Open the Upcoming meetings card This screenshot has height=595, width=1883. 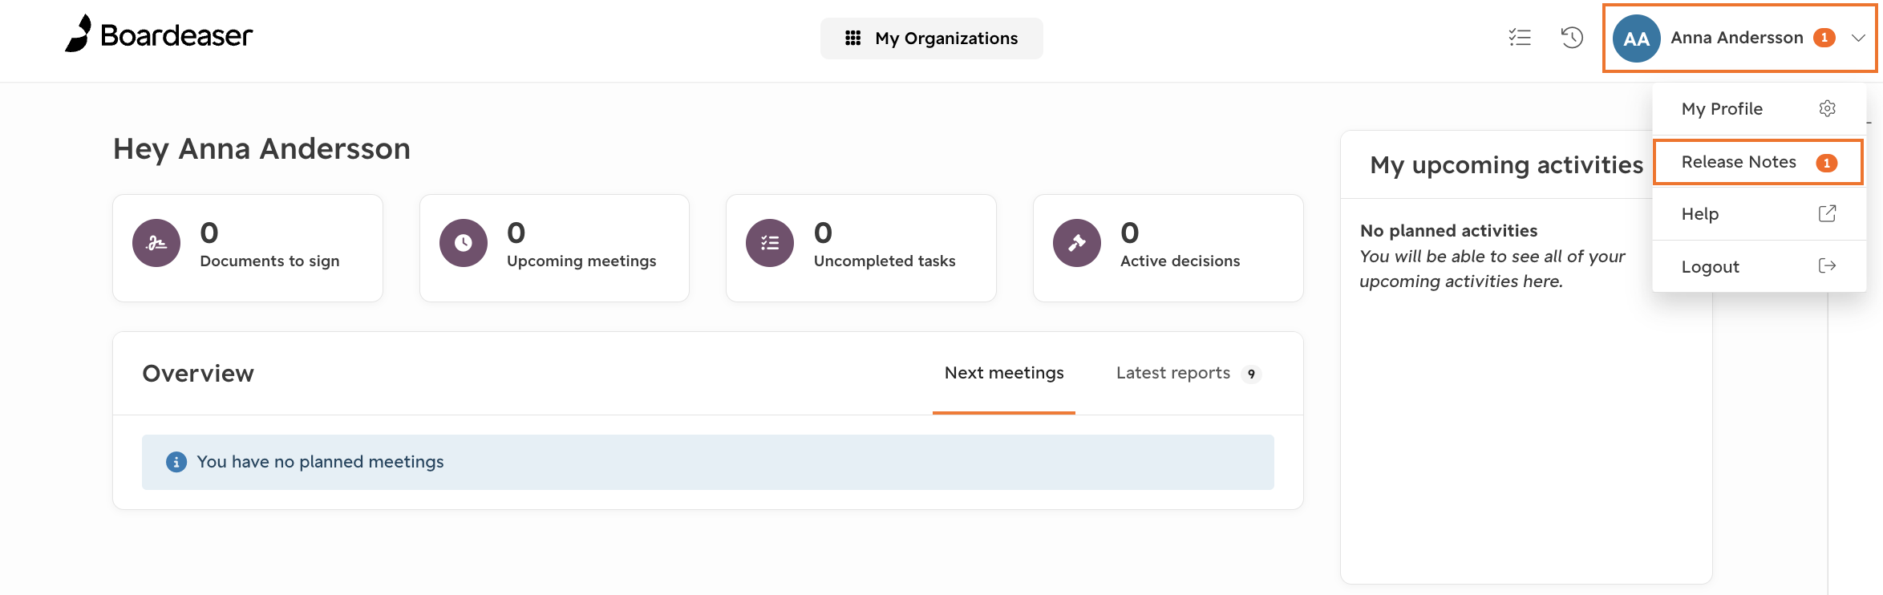click(554, 248)
